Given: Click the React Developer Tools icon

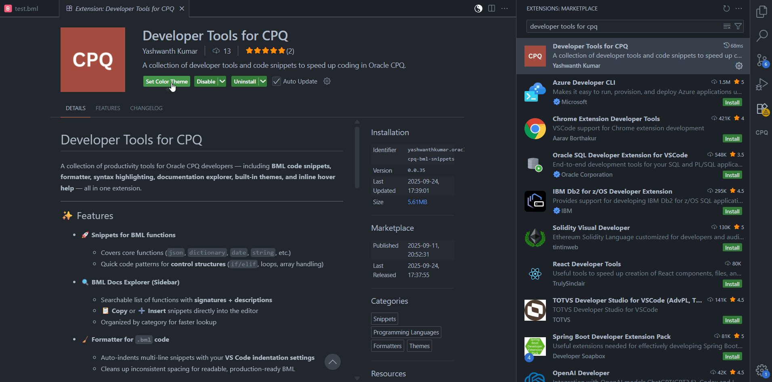Looking at the screenshot, I should pos(535,274).
